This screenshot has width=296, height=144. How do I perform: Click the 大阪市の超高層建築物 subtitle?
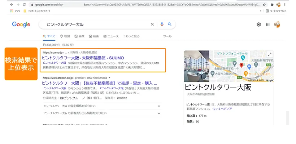[201, 94]
